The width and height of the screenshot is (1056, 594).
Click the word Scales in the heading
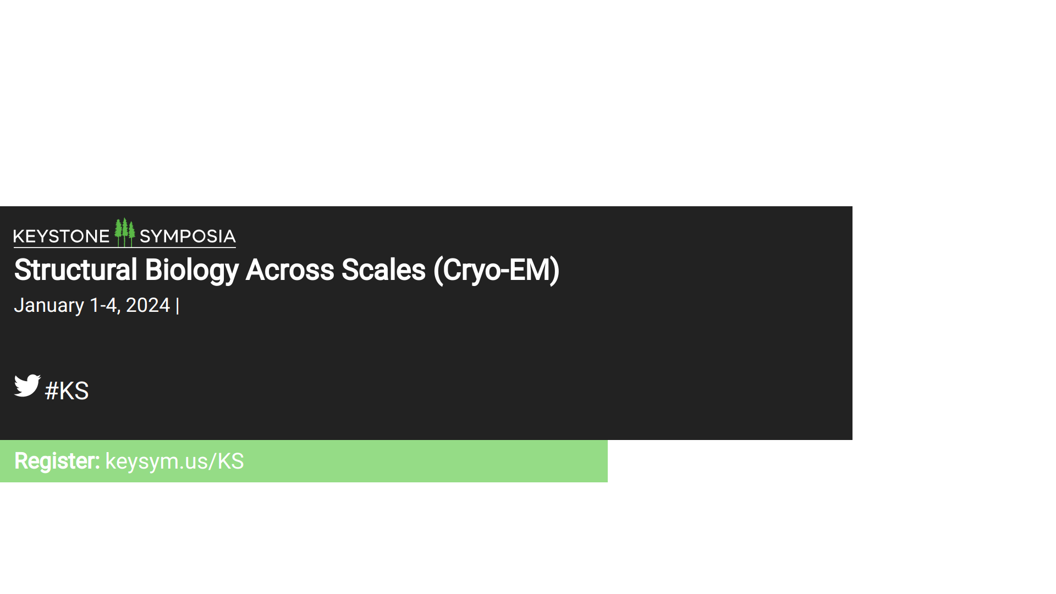pyautogui.click(x=383, y=270)
